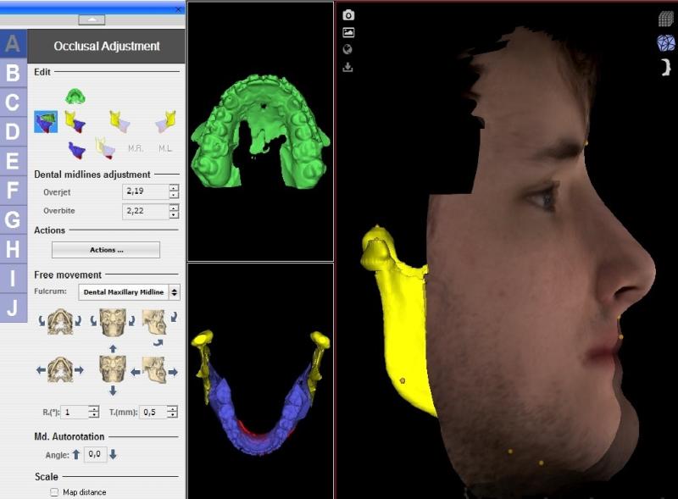Click the down arrow under frontal skull
The height and width of the screenshot is (499, 678).
click(113, 391)
